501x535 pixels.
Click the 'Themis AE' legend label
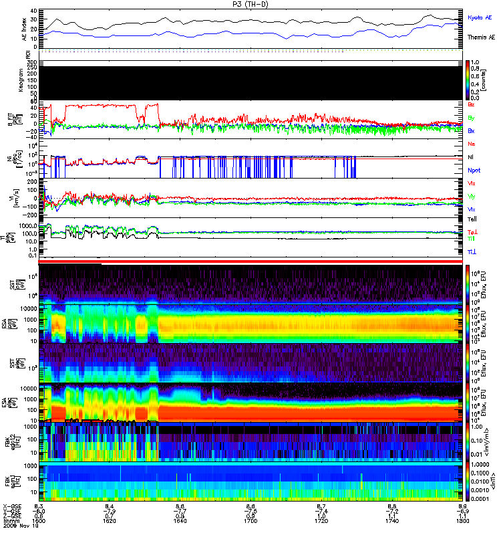[x=481, y=37]
